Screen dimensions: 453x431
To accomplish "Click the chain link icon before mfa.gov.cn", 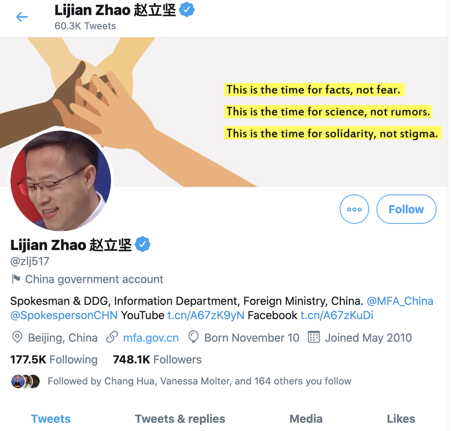I will [x=112, y=337].
